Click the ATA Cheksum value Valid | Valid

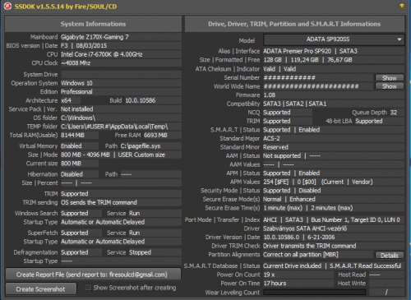[x=334, y=69]
